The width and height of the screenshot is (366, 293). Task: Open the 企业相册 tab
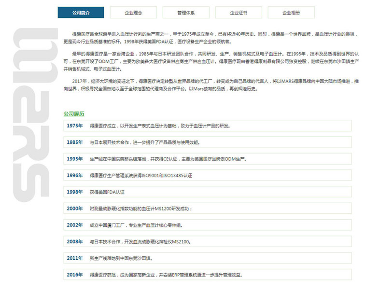(291, 13)
